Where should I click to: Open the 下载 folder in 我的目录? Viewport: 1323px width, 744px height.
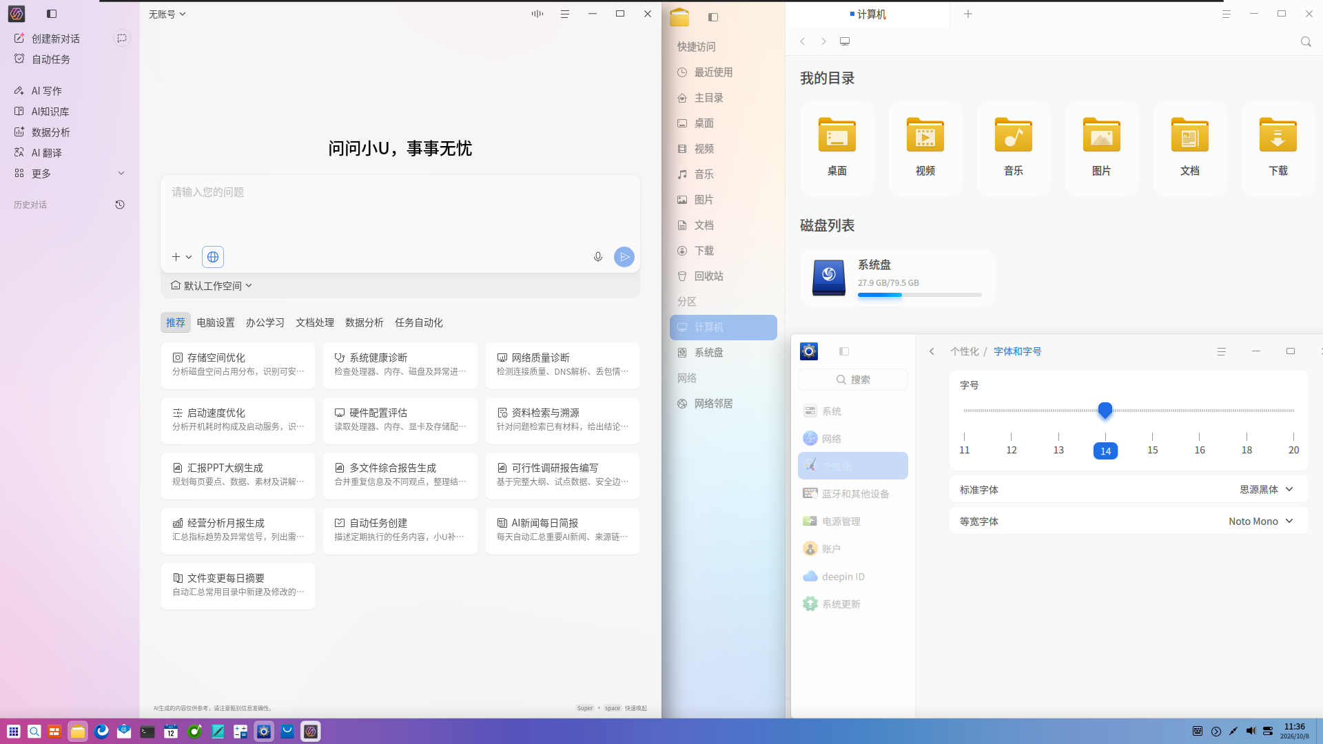point(1278,148)
